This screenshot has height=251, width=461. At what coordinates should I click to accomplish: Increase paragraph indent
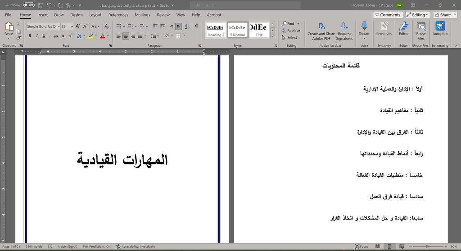(x=162, y=26)
